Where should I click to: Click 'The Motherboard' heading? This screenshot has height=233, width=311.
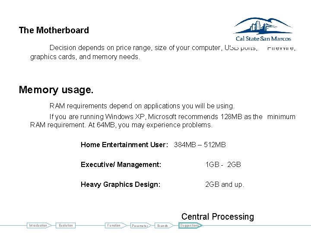point(54,30)
